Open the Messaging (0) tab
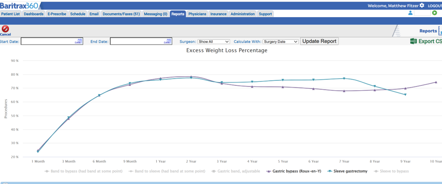442x184 pixels. (x=155, y=14)
